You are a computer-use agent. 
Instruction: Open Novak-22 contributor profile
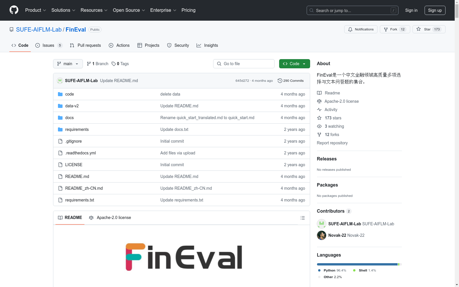pos(341,235)
